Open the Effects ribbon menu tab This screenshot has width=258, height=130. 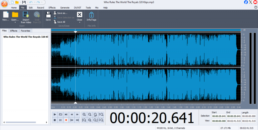tap(52, 8)
